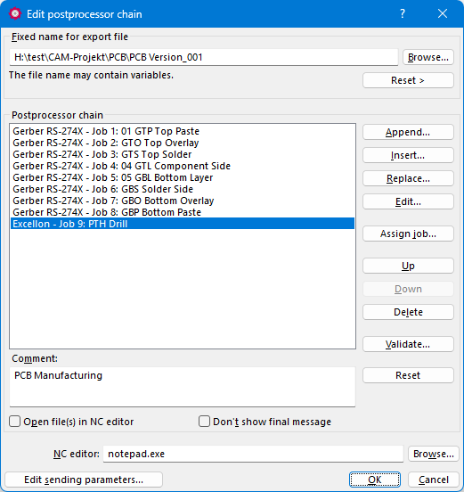Click the export file name input field
Viewport: 464px width, 492px height.
(204, 57)
